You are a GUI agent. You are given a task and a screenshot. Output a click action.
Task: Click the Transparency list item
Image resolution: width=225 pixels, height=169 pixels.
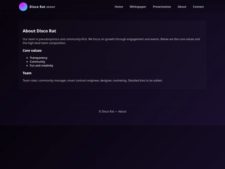pos(38,58)
